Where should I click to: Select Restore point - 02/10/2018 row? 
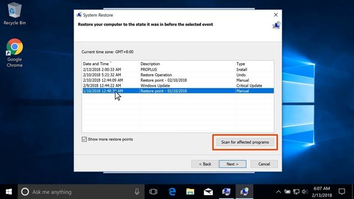[178, 80]
